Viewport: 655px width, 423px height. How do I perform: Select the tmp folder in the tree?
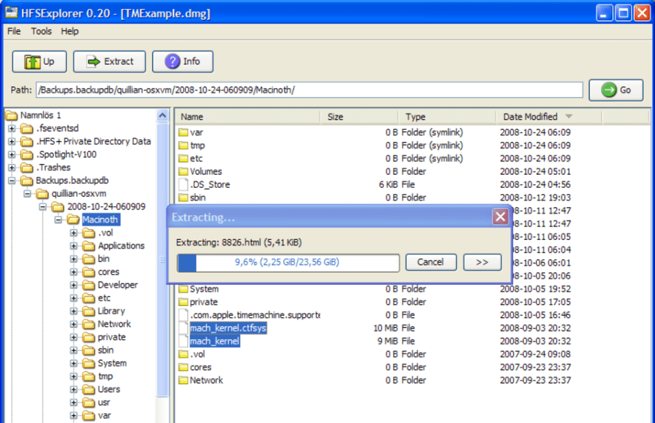[105, 376]
